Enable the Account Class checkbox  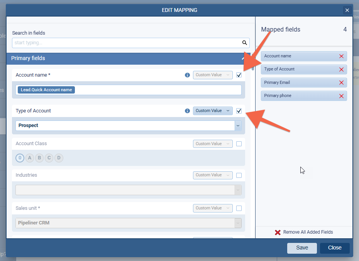pyautogui.click(x=239, y=144)
